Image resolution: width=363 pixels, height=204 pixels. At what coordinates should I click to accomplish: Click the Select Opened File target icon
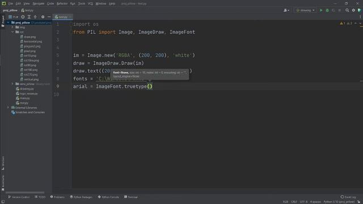tap(23, 17)
